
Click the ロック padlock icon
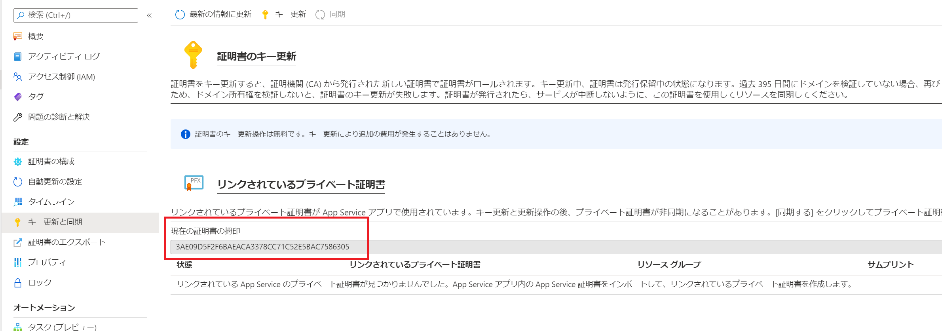[x=18, y=283]
